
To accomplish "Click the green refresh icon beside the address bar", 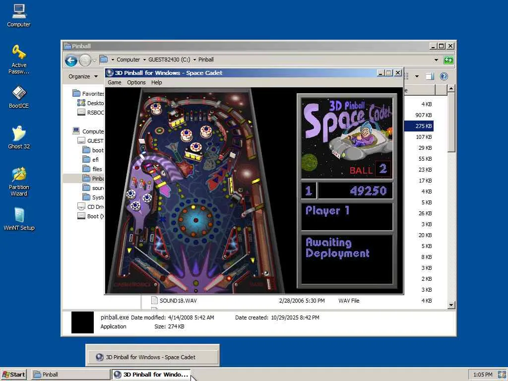I will pos(448,60).
